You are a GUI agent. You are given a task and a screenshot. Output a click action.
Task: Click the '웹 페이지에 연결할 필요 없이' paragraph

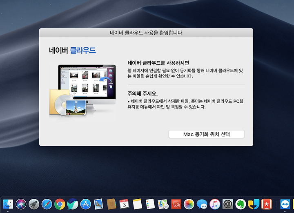pyautogui.click(x=185, y=73)
